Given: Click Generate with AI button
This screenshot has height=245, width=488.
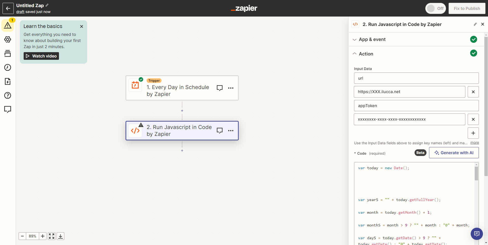Looking at the screenshot, I should coord(454,153).
